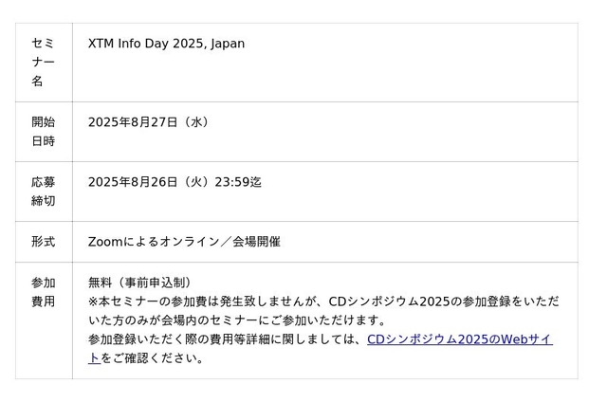Click the 無料(事前申込制) fee text
This screenshot has width=607, height=402.
[x=140, y=283]
